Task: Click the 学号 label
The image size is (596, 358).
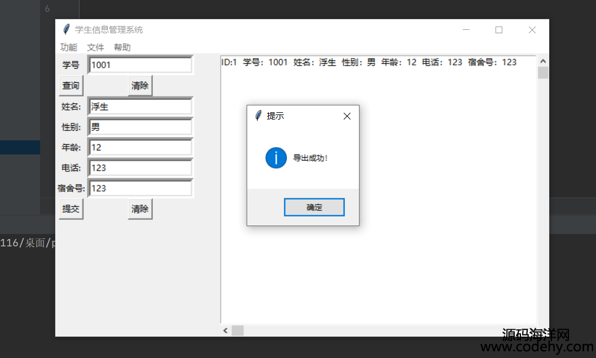Action: tap(71, 65)
